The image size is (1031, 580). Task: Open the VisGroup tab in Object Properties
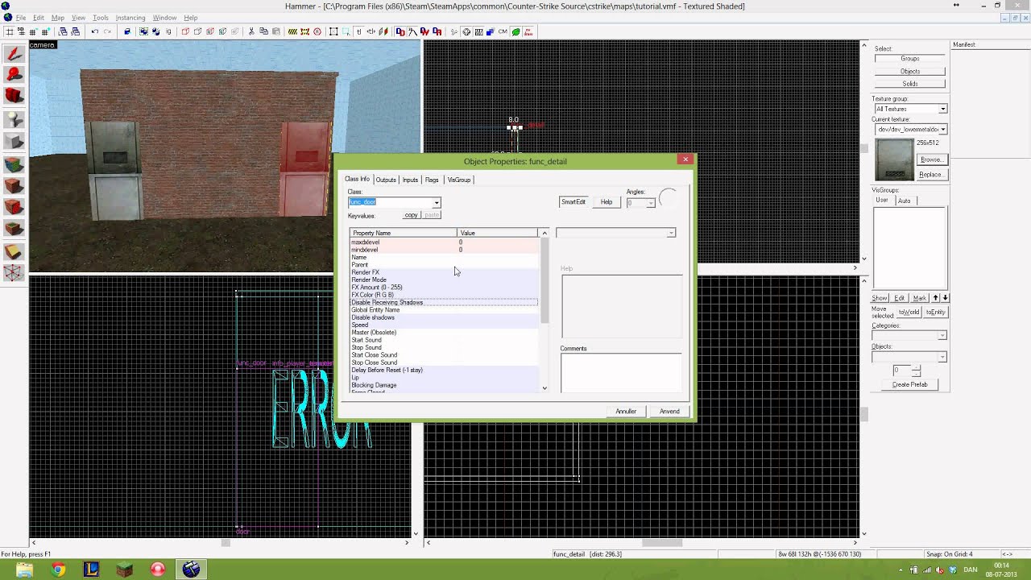pos(459,180)
